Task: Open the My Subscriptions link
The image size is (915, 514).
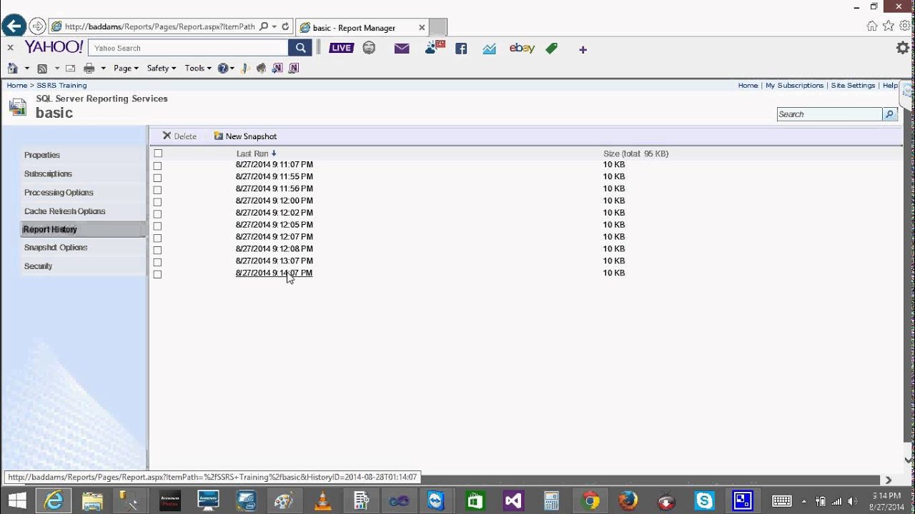Action: point(794,86)
